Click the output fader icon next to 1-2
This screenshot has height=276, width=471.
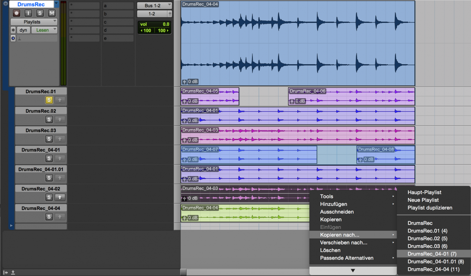[x=170, y=14]
